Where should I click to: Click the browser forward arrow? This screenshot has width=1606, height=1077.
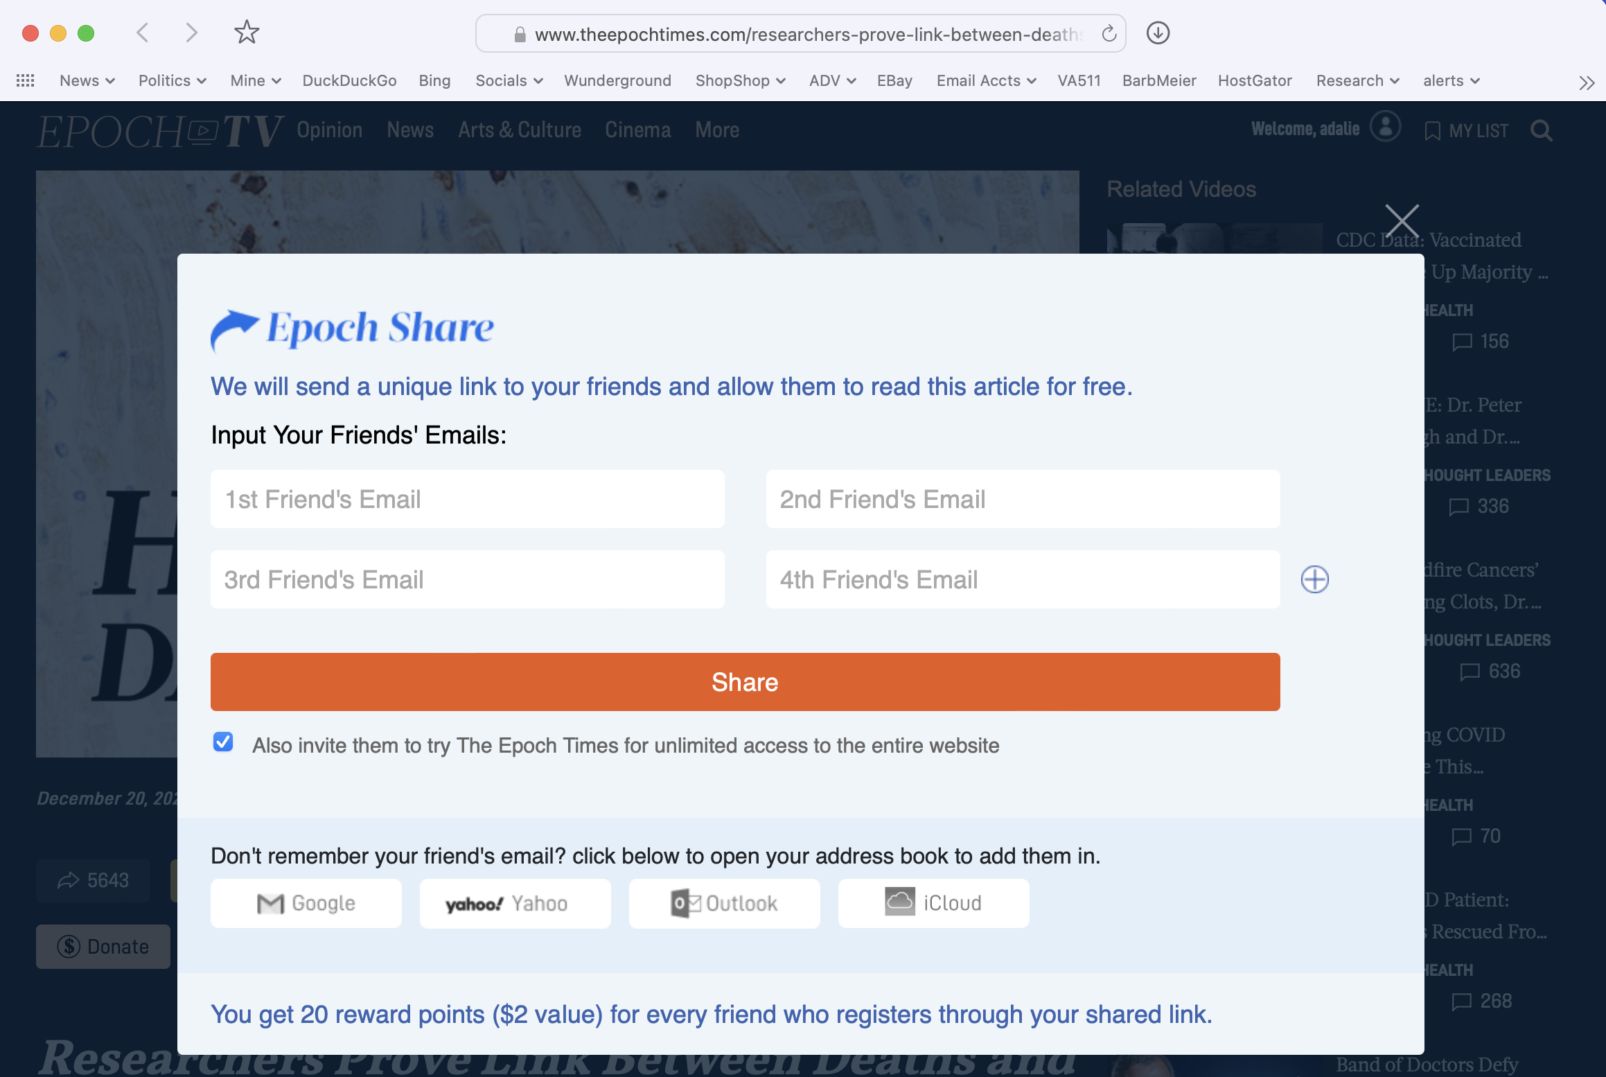(x=191, y=33)
